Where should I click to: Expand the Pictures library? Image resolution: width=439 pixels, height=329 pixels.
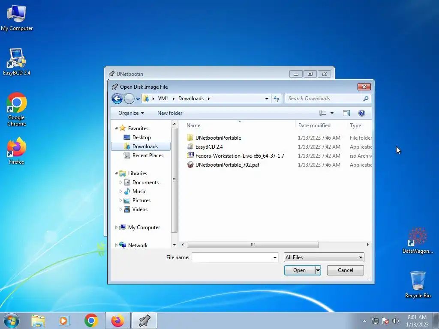click(120, 200)
